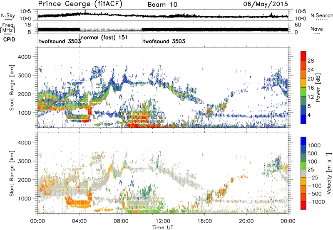This screenshot has width=333, height=230.
Task: Click the date "06/May/2015"
Action: tap(266, 4)
